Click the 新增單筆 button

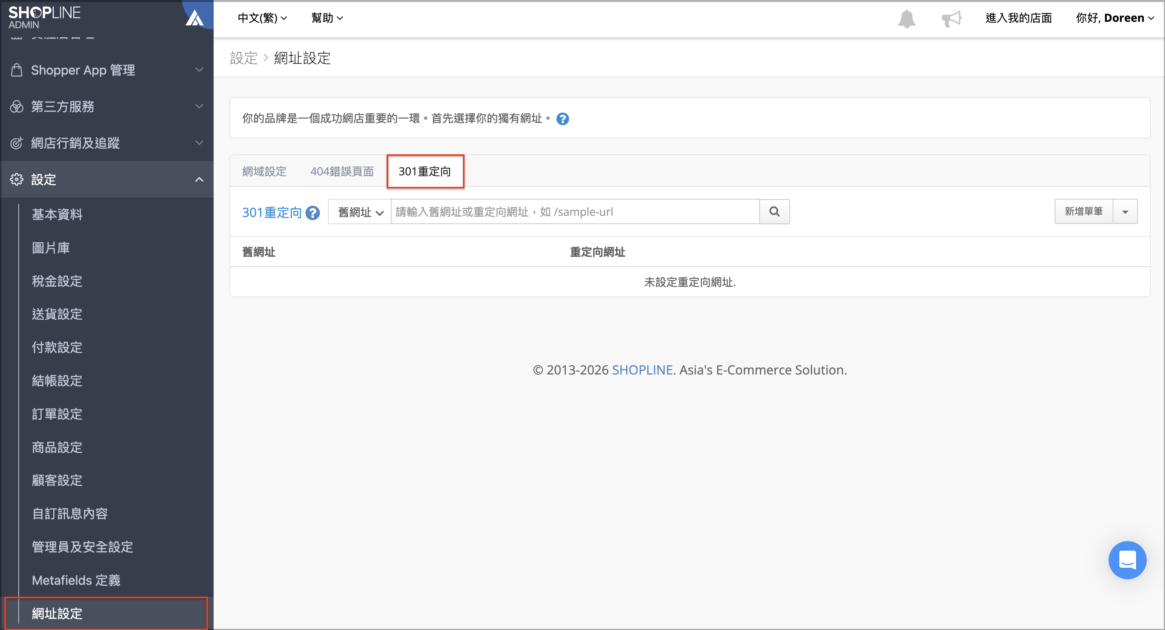pyautogui.click(x=1084, y=211)
